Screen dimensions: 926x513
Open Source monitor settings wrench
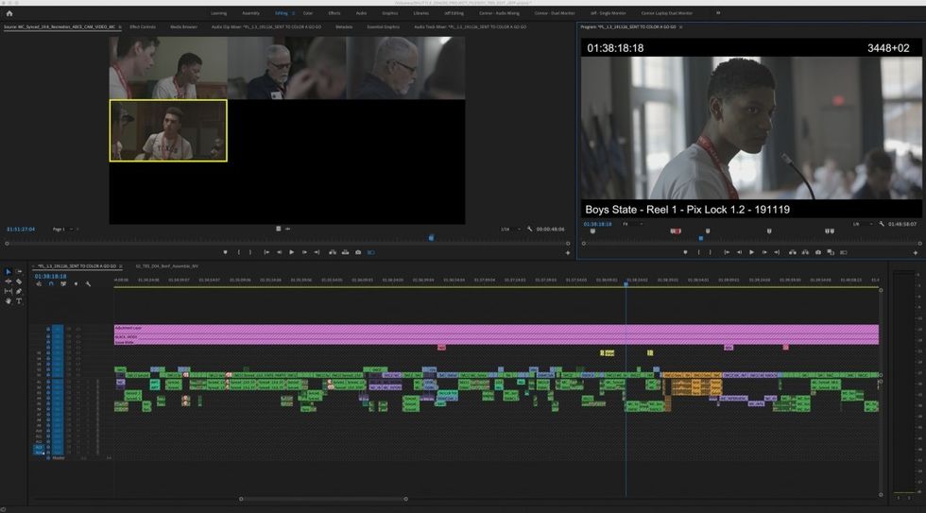coord(530,229)
